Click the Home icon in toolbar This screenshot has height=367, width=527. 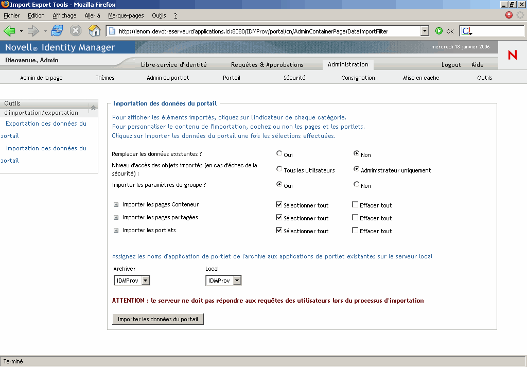[x=95, y=30]
